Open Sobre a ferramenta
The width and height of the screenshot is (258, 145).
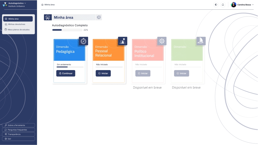(x=19, y=125)
